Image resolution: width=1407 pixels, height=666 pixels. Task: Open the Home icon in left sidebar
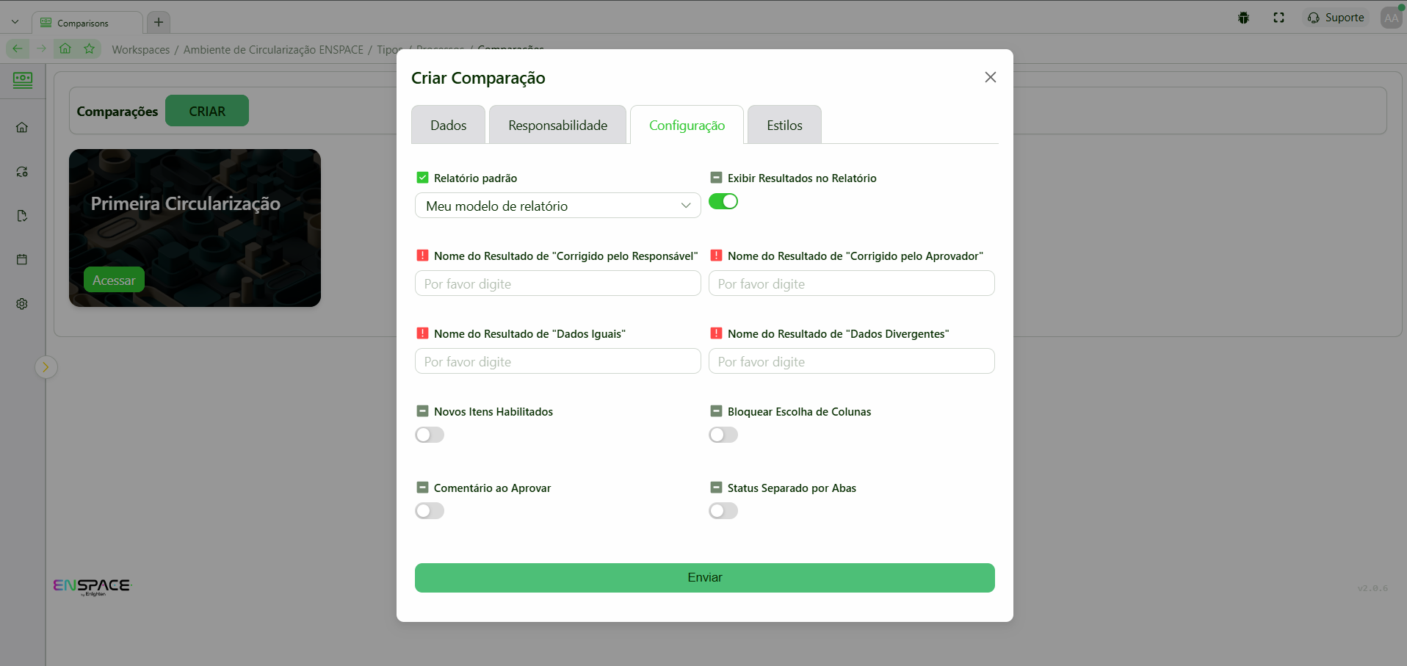22,127
